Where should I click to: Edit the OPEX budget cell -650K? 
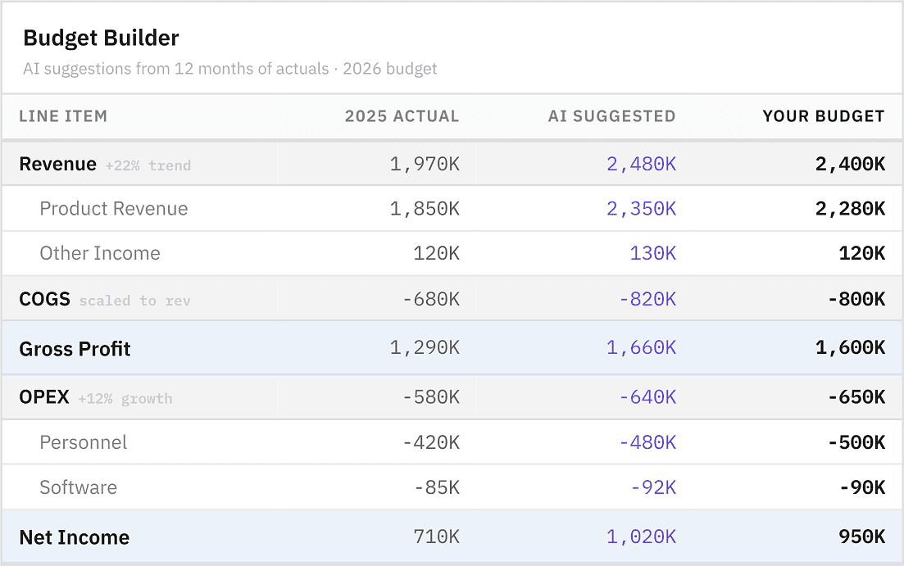tap(856, 397)
